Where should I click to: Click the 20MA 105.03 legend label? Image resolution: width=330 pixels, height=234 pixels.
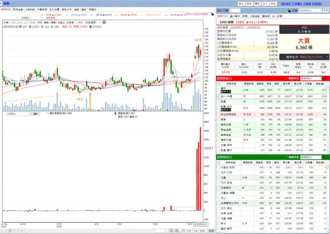pos(104,15)
